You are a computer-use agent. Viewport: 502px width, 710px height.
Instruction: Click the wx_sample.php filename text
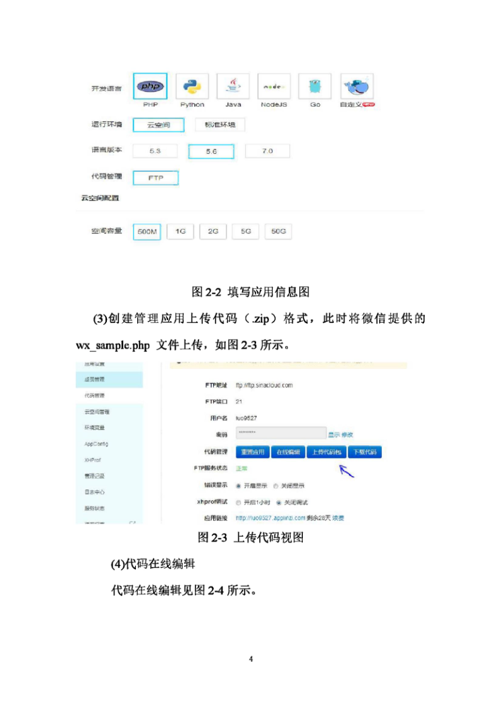[x=113, y=345]
